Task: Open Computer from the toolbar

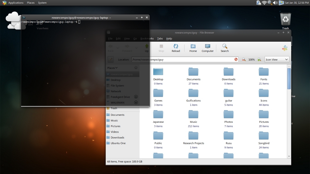Action: pyautogui.click(x=207, y=48)
